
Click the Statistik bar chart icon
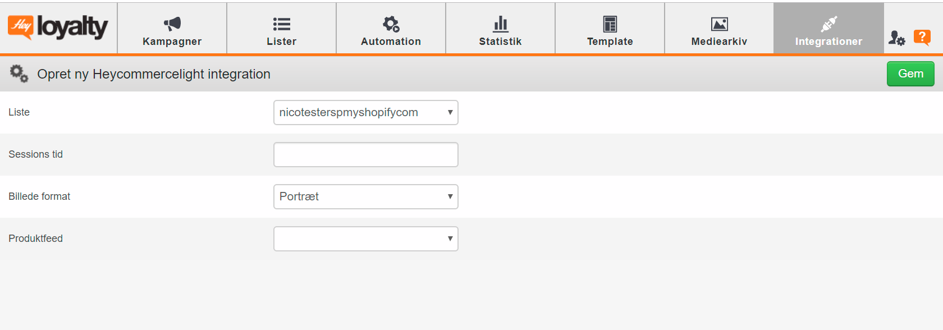click(x=501, y=24)
